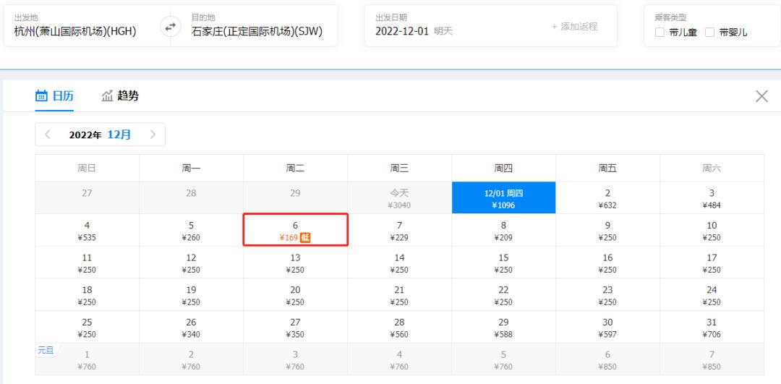
Task: Select December 4 priced ¥535
Action: pyautogui.click(x=88, y=229)
